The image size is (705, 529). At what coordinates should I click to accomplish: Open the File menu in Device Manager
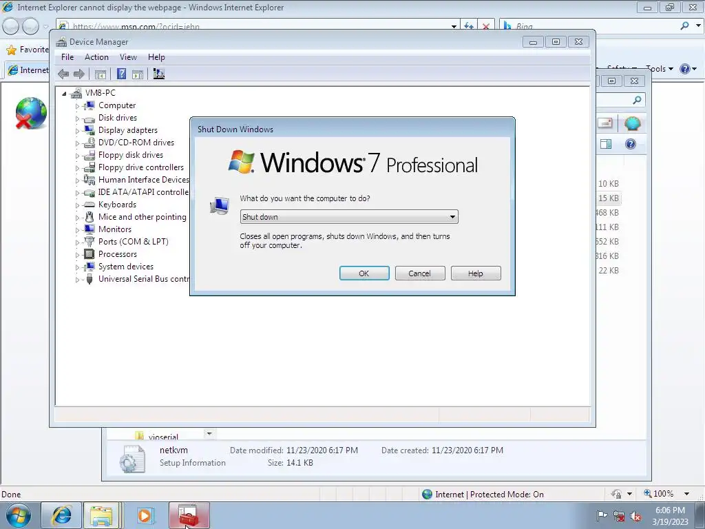(x=67, y=57)
